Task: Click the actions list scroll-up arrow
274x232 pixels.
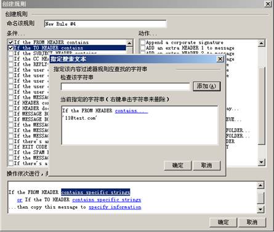Action: pos(261,43)
